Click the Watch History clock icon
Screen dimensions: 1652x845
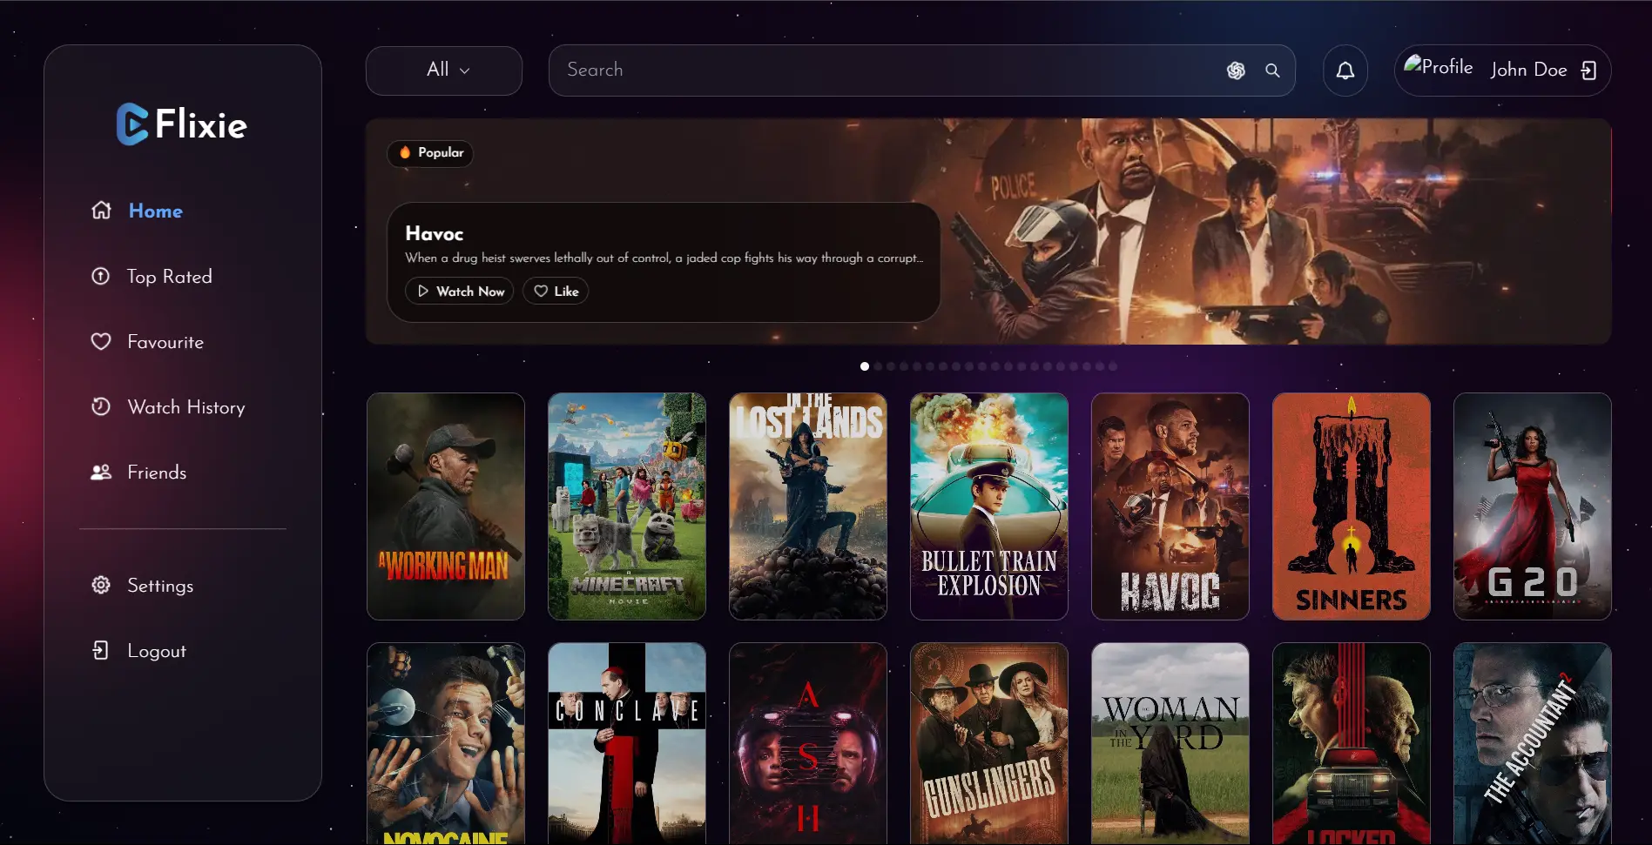(x=101, y=406)
